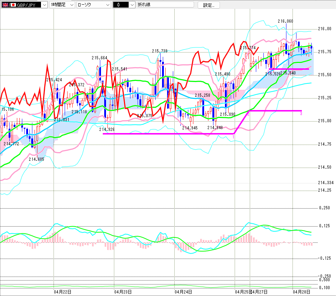Screen dimensions: 336x296
Task: Click the 0.125 oscillator axis label
Action: pos(325,226)
